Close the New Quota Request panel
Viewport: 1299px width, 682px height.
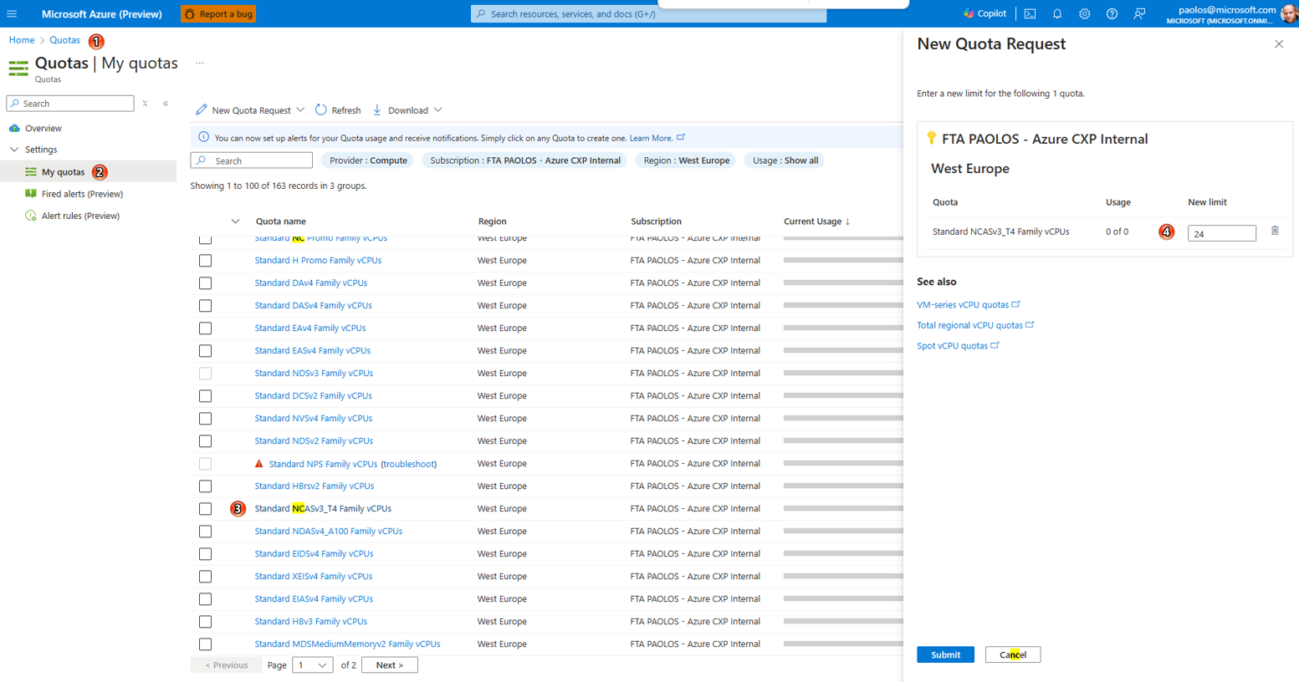1279,43
